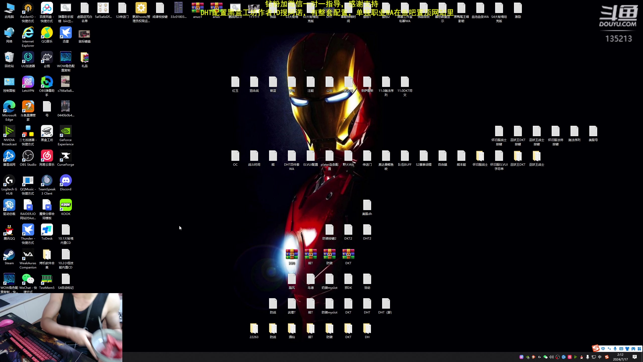Viewport: 643px width, 362px height.
Task: Launch 腾讯QQ desktop icon
Action: [9, 232]
